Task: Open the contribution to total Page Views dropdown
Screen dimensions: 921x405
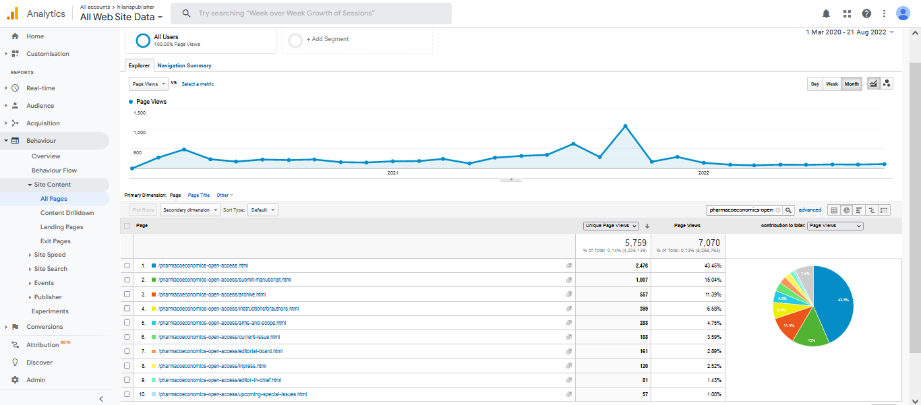Action: (x=835, y=226)
